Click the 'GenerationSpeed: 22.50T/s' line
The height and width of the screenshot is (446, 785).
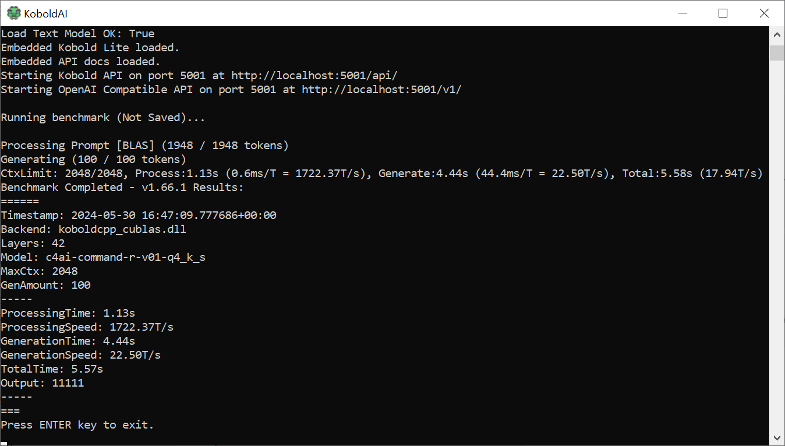click(81, 355)
